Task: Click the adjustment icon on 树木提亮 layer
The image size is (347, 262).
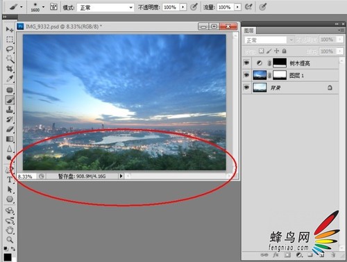Action: [260, 63]
